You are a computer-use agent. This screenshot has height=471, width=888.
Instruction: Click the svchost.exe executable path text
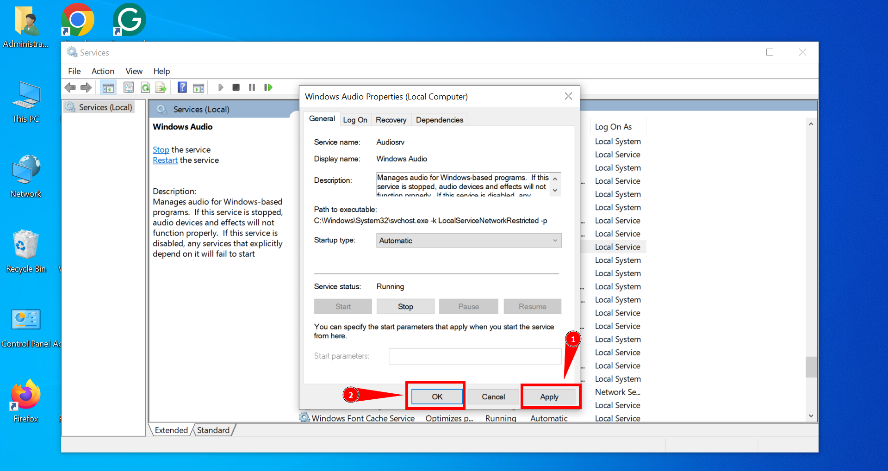[x=430, y=221]
